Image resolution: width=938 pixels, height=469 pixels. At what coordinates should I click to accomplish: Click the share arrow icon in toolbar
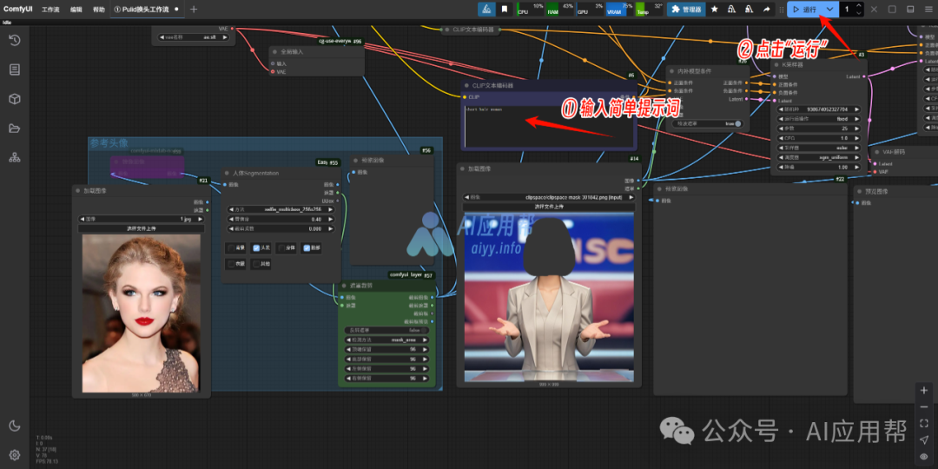point(766,10)
